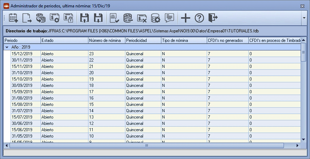Image resolution: width=310 pixels, height=159 pixels.
Task: Click the calendar with plus icon
Action: click(13, 18)
